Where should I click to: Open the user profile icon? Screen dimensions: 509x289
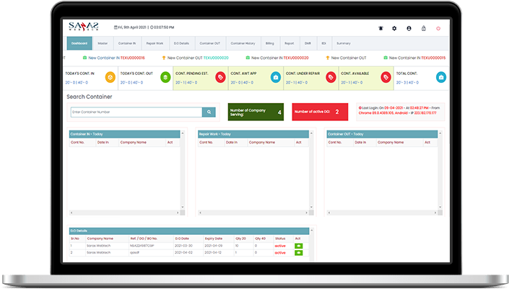pos(409,28)
